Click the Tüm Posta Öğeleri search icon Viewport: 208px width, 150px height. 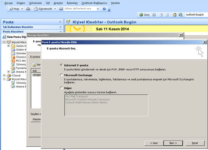pos(4,37)
